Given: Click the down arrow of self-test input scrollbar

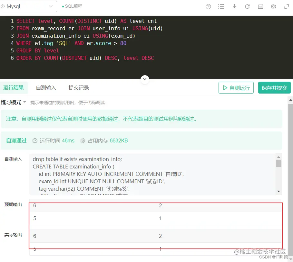Looking at the screenshot, I should pos(278,191).
